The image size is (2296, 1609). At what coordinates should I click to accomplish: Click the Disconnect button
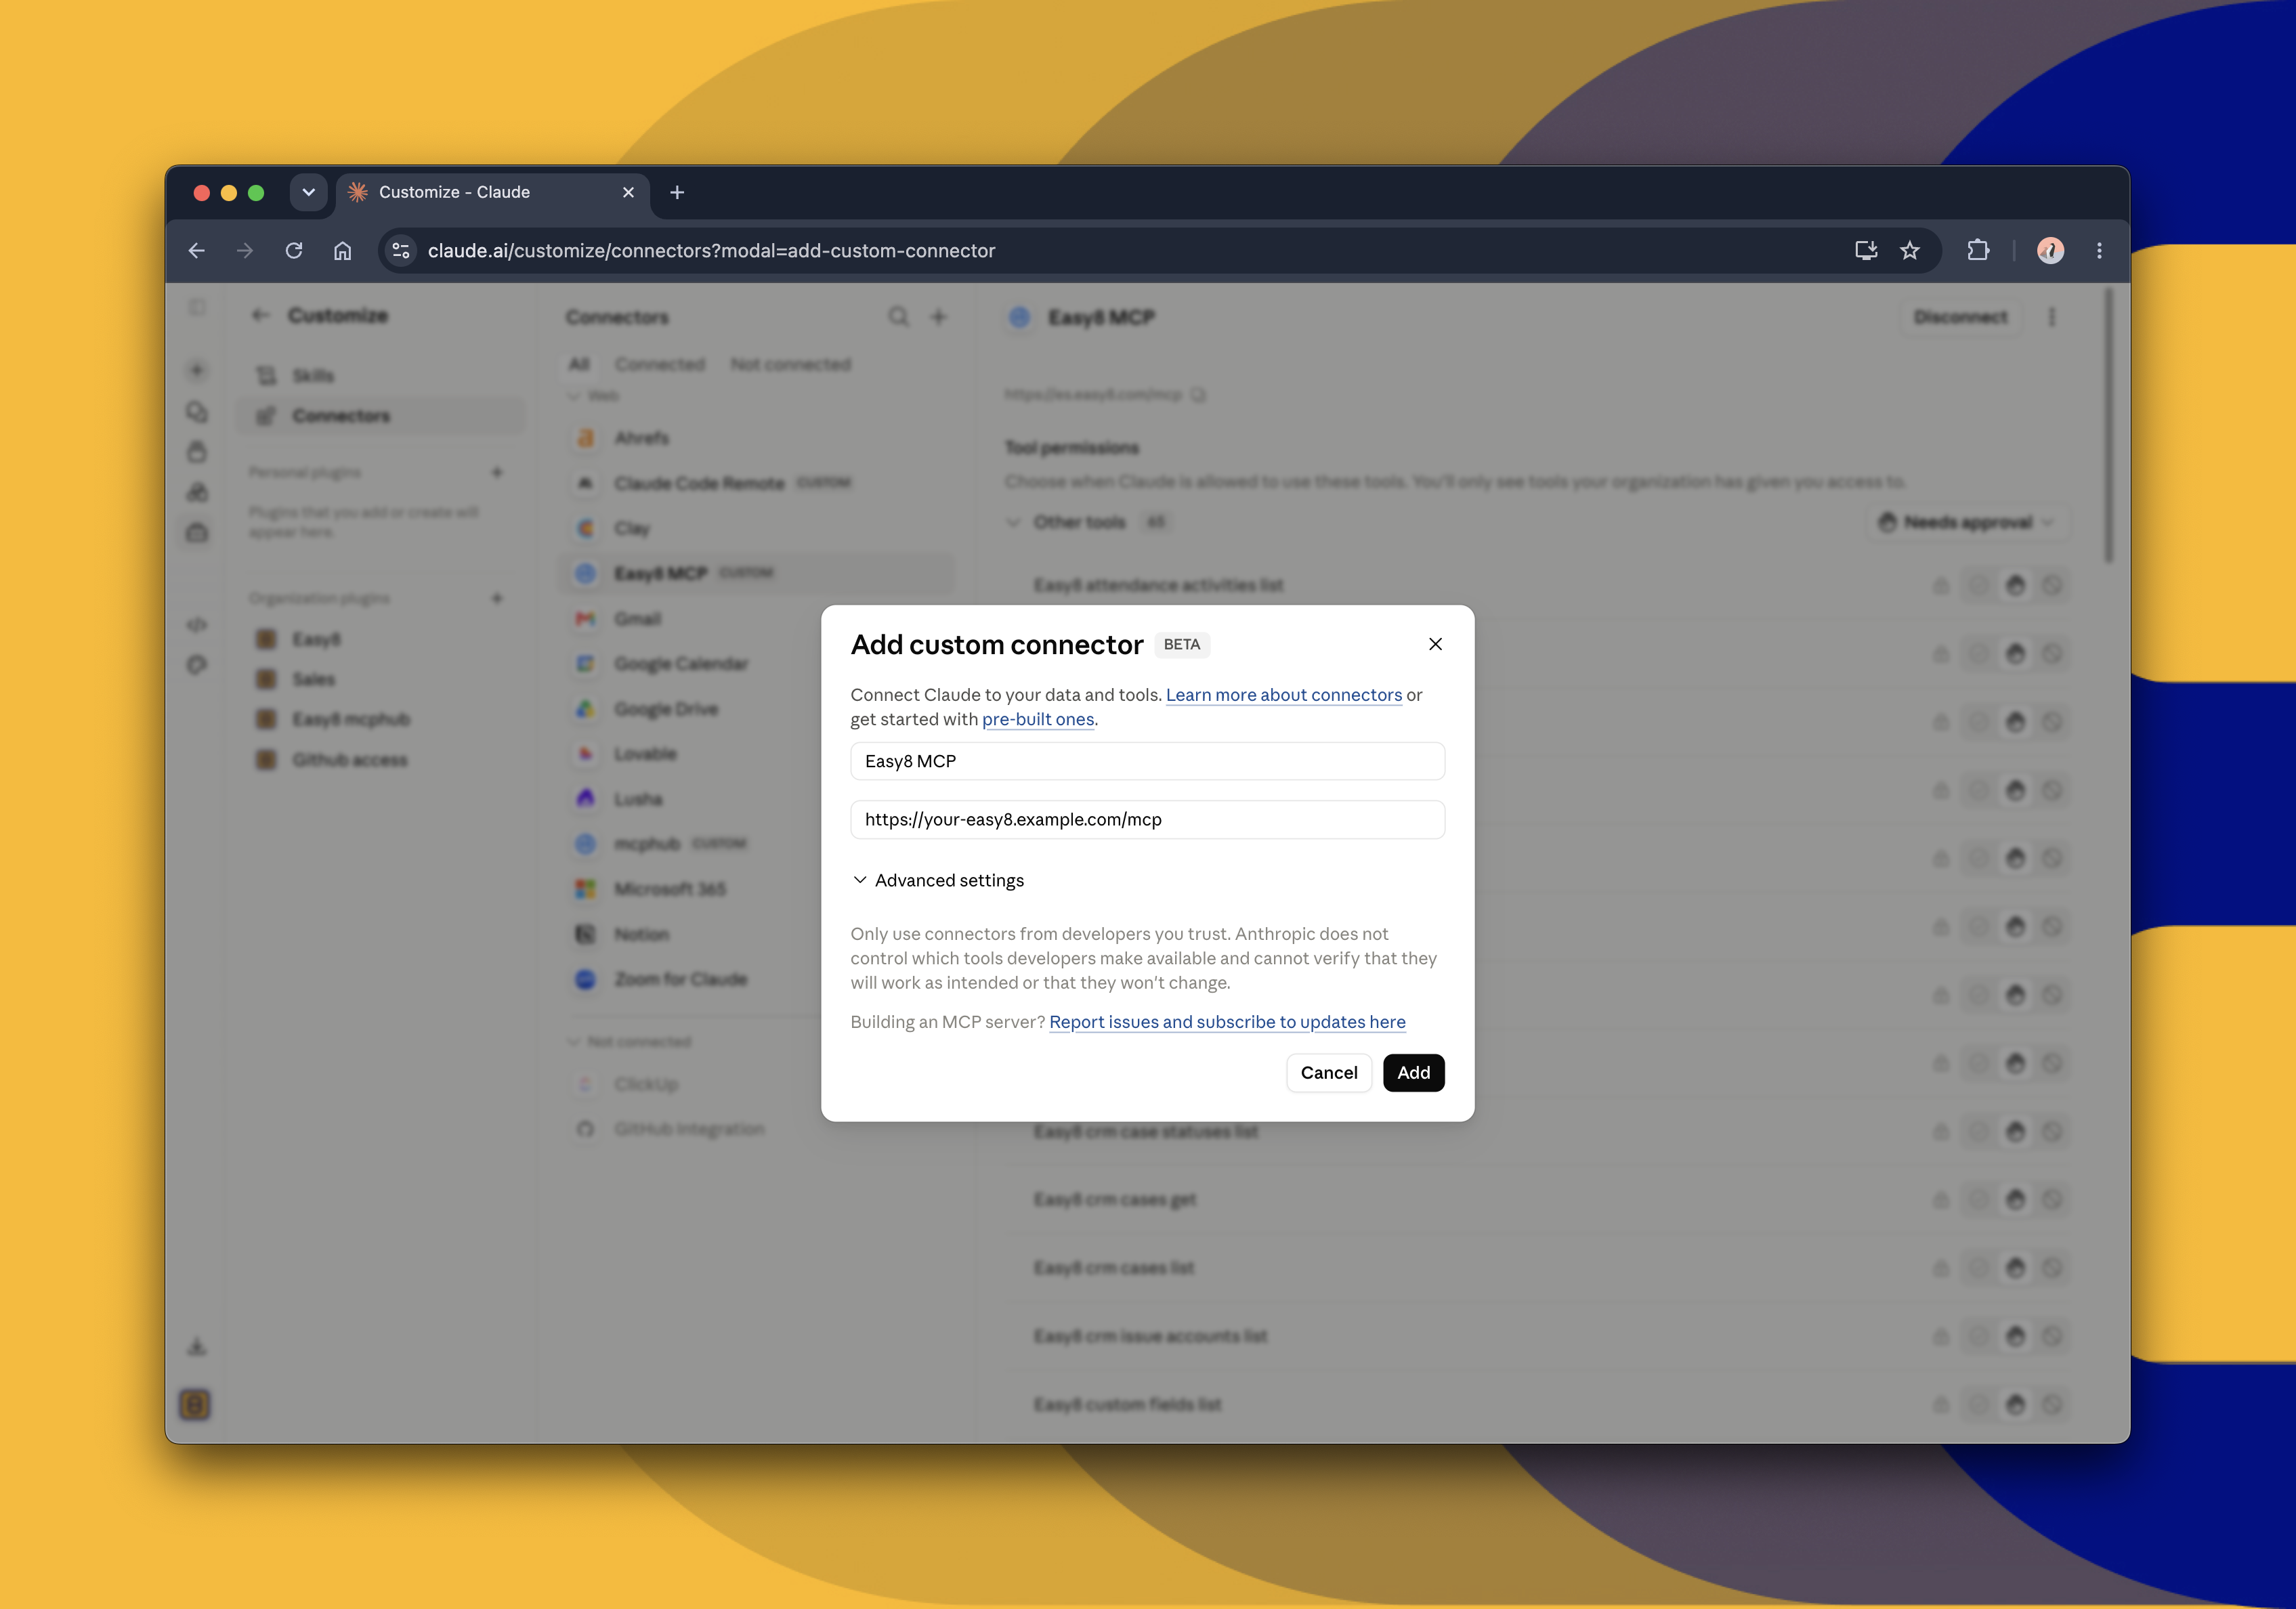click(x=1960, y=317)
